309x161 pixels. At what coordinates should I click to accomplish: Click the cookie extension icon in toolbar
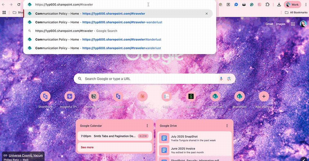click(220, 4)
